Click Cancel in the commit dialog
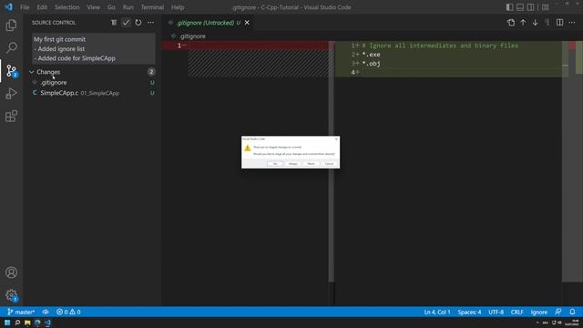Viewport: 583px width, 328px height. (329, 164)
